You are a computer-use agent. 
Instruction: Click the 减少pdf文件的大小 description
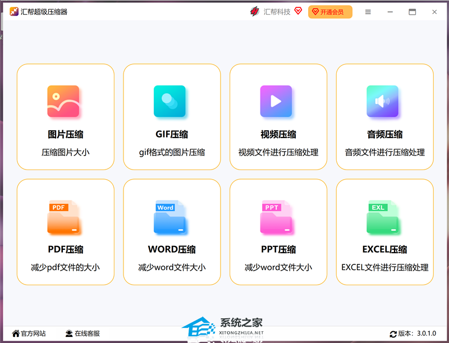point(66,267)
